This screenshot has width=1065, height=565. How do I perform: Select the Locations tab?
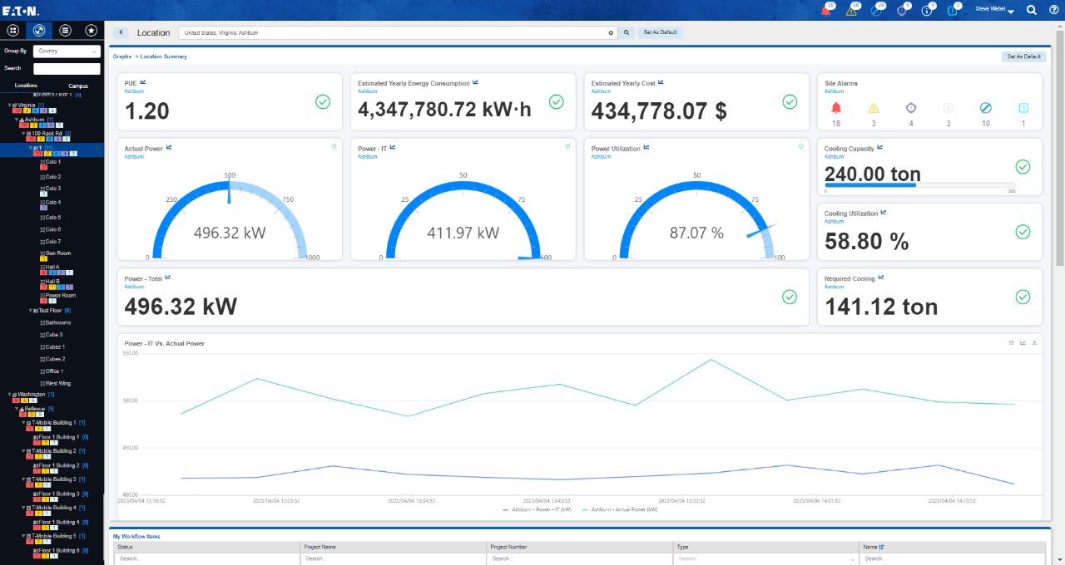pos(26,86)
